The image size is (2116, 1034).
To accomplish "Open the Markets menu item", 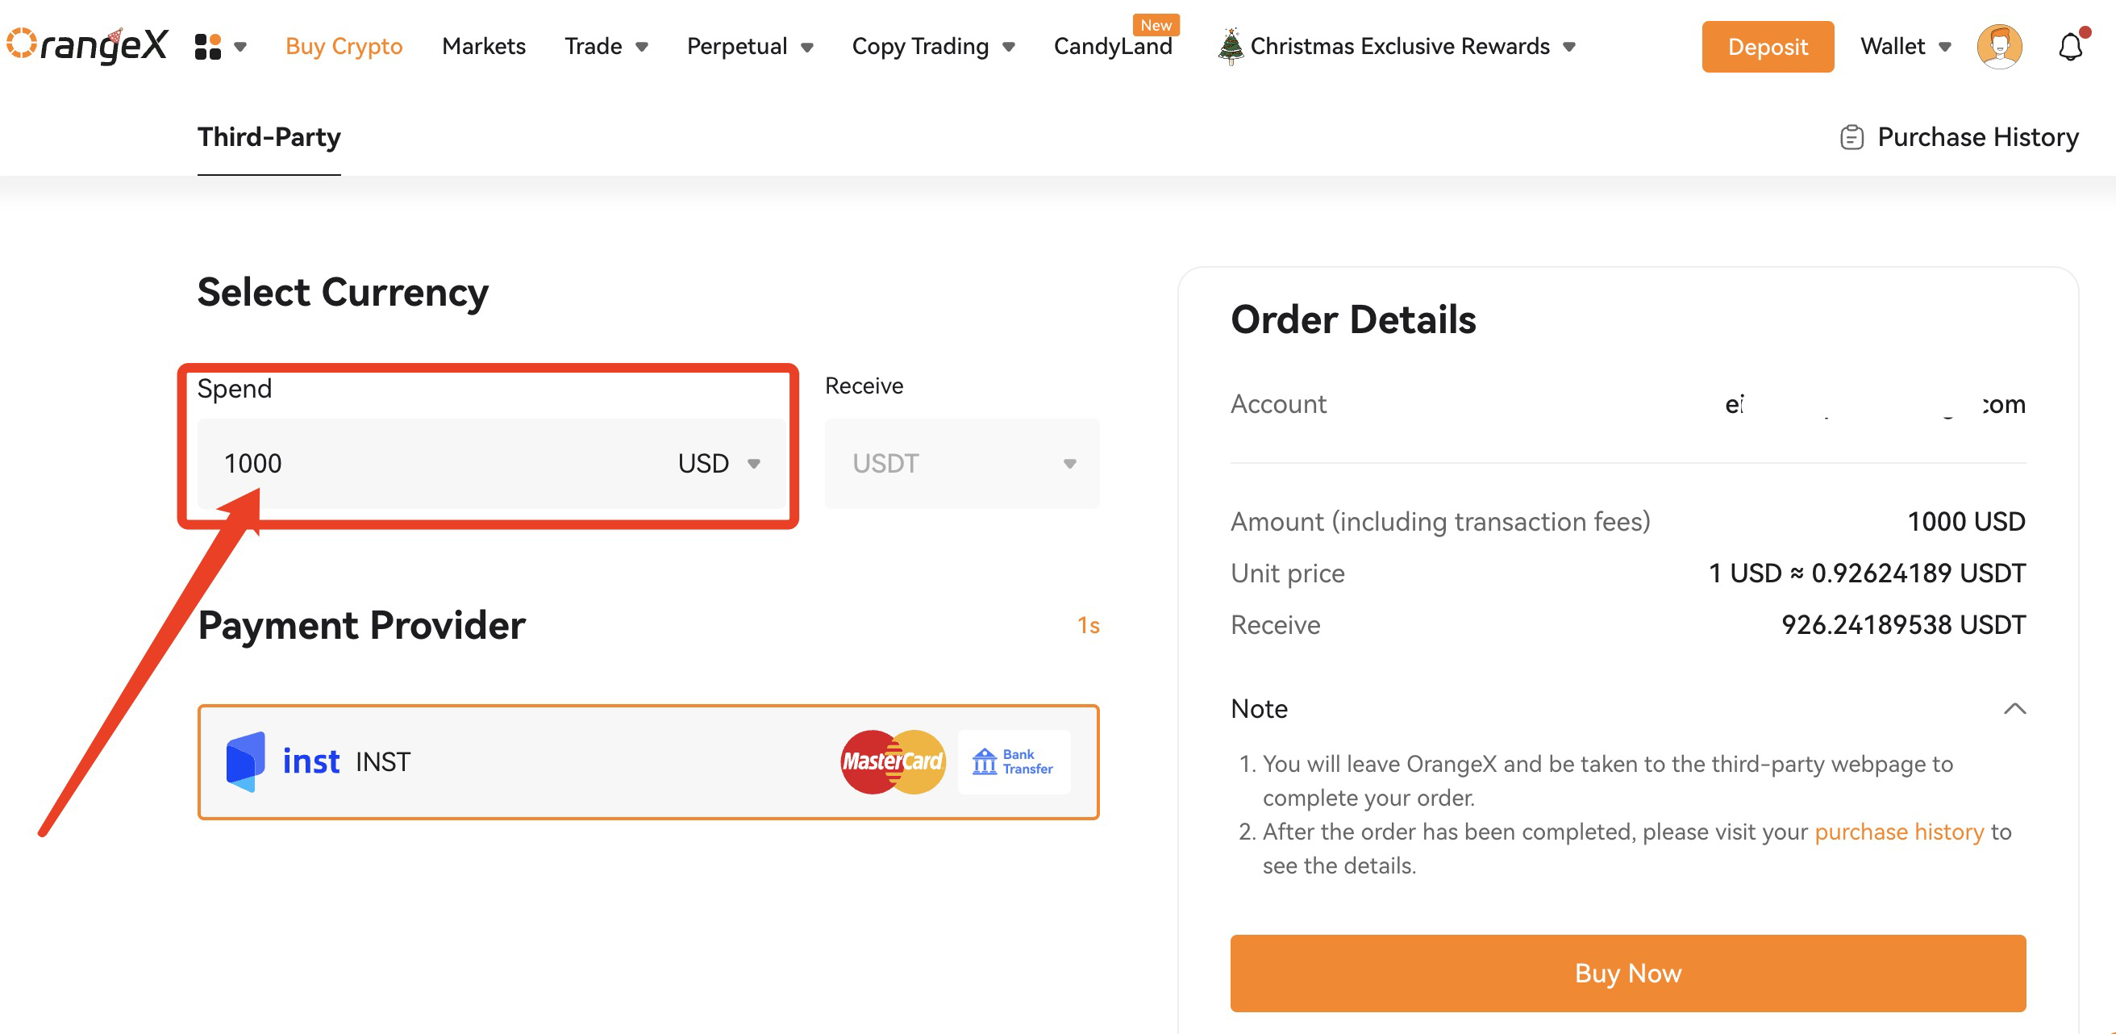I will [x=484, y=46].
